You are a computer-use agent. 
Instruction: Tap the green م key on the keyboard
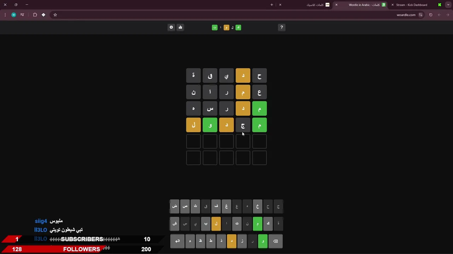[258, 224]
